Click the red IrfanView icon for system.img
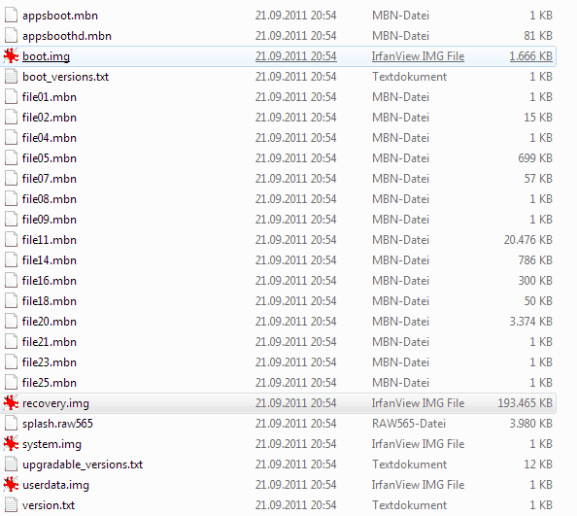 point(11,444)
